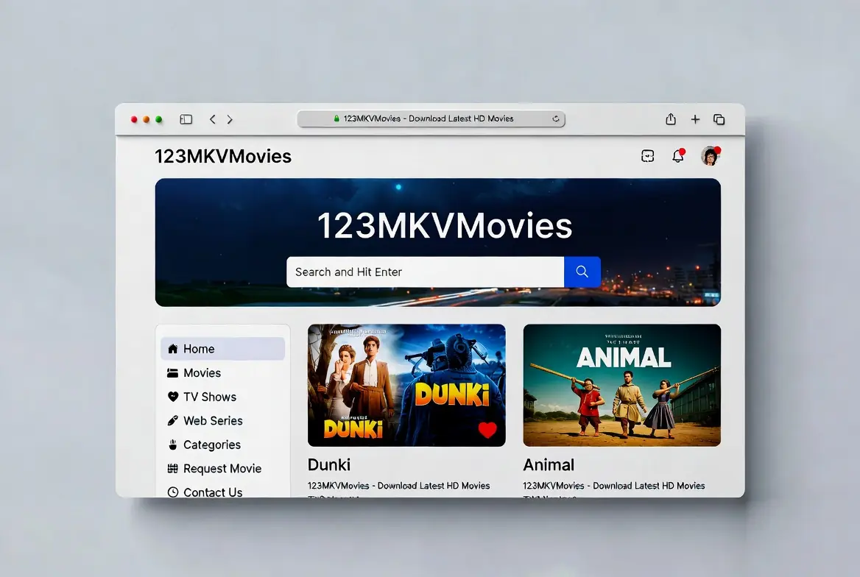Click the description text under Dunki

coord(399,486)
